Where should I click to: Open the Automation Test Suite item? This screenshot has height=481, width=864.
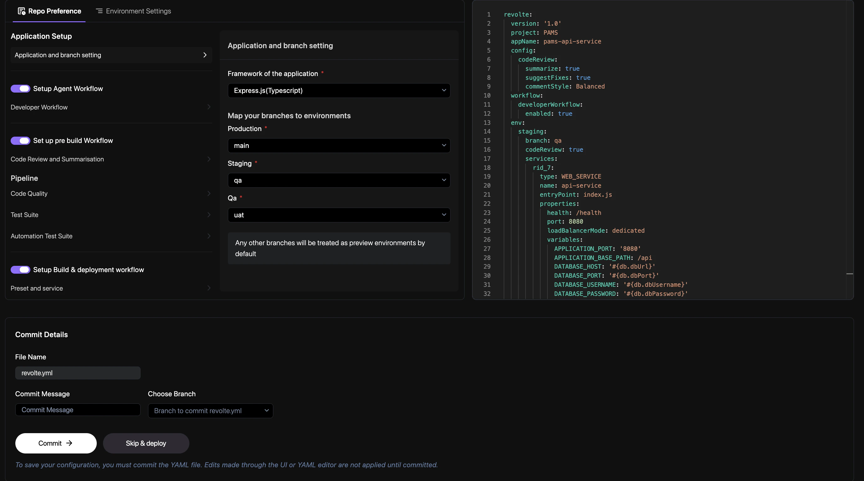[x=111, y=236]
